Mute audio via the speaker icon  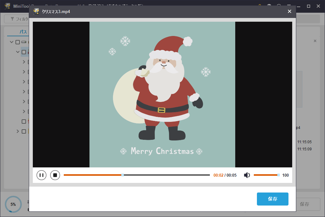click(247, 175)
